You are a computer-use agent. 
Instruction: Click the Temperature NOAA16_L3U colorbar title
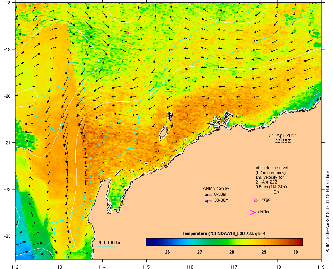tap(224, 233)
